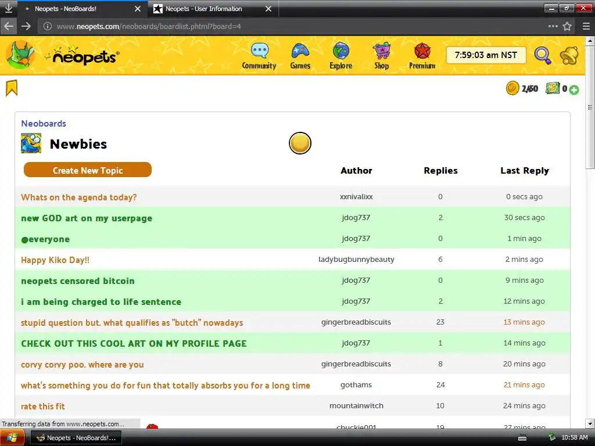Click the yellow bookmark ribbon icon
This screenshot has height=446, width=595.
click(x=12, y=88)
